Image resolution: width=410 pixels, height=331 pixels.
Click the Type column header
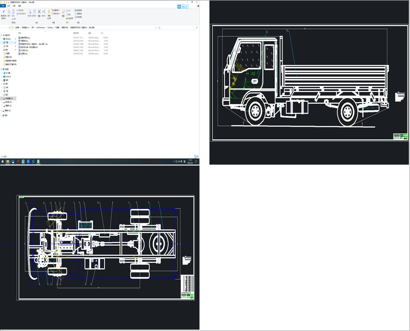90,33
